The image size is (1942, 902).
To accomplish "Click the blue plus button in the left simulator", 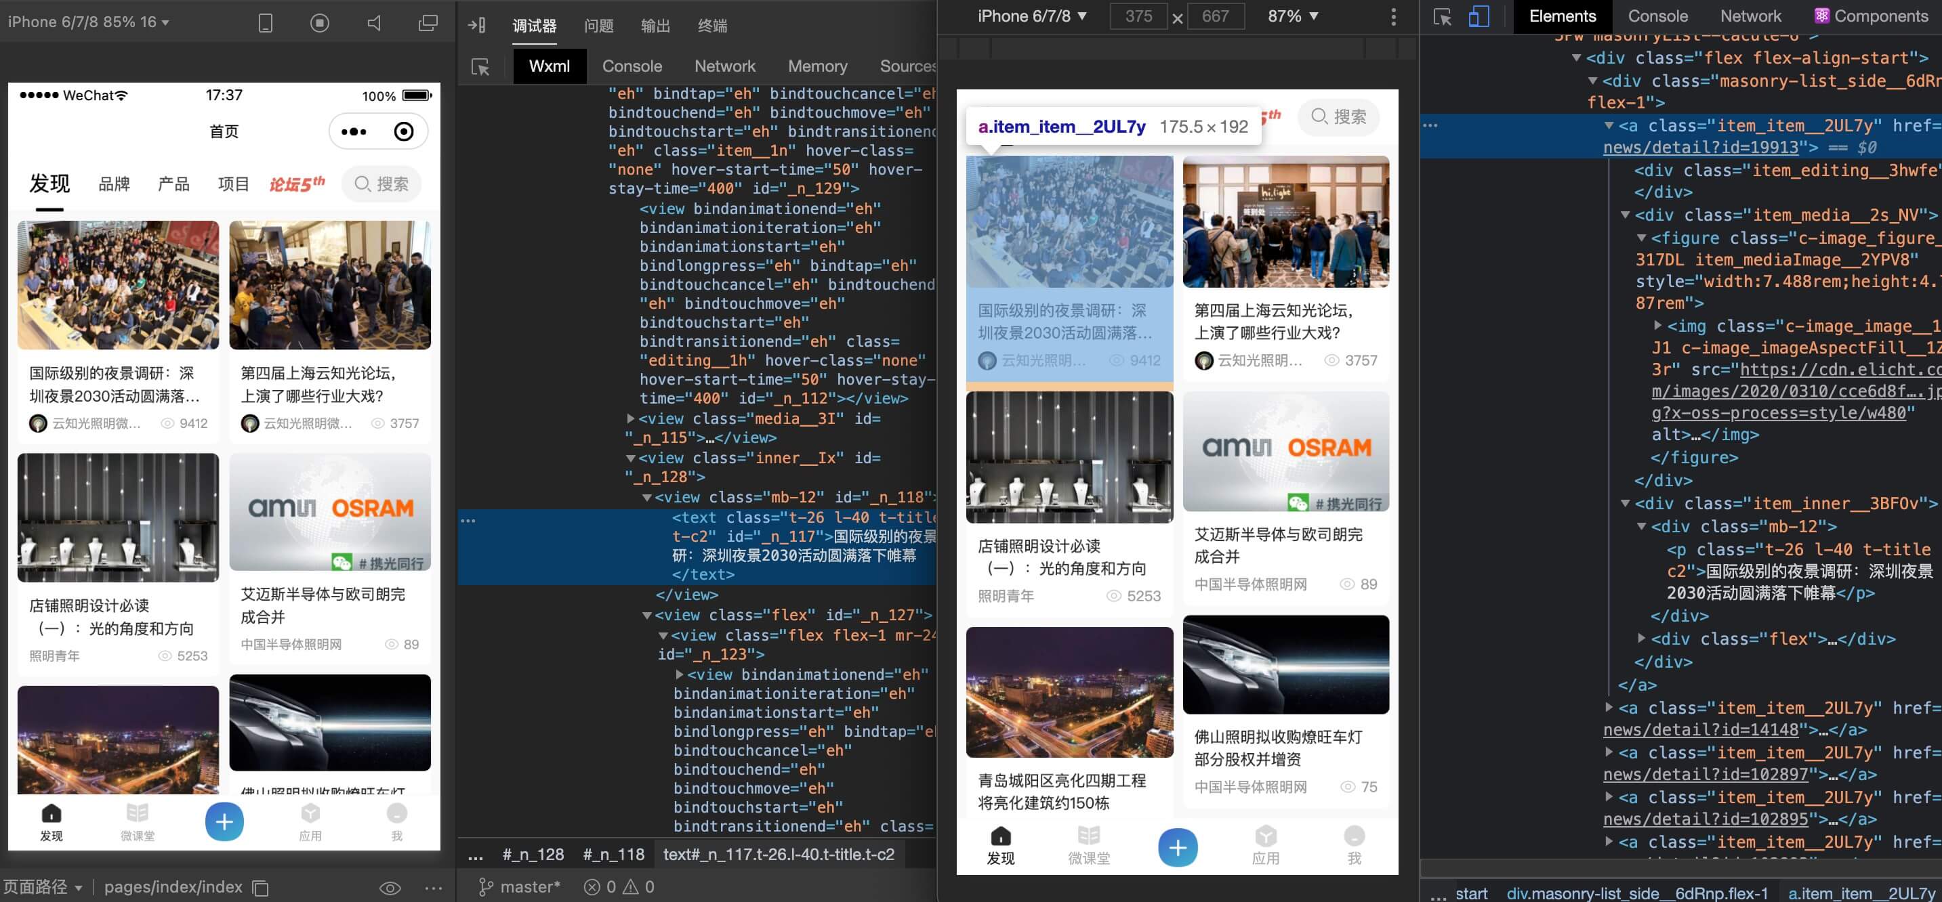I will [224, 821].
